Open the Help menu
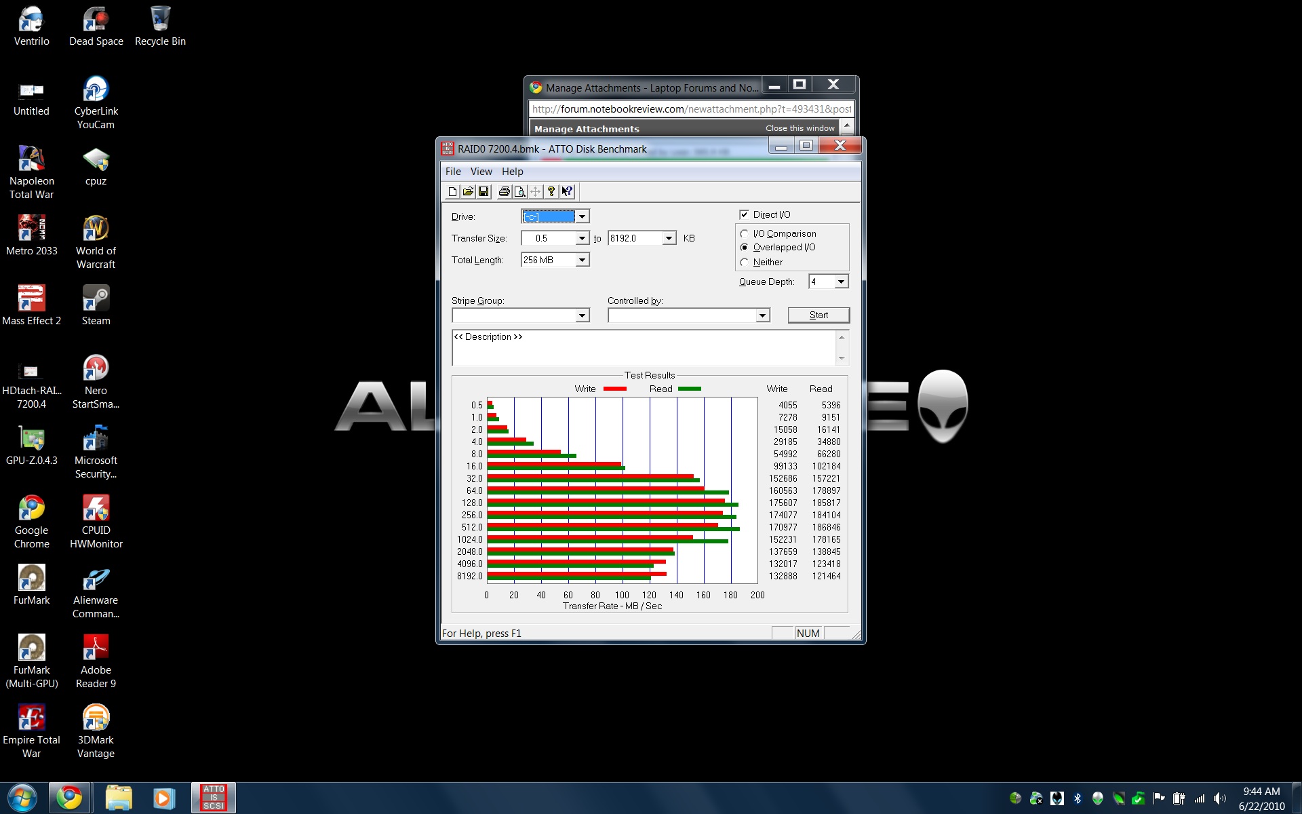1302x814 pixels. [x=513, y=172]
